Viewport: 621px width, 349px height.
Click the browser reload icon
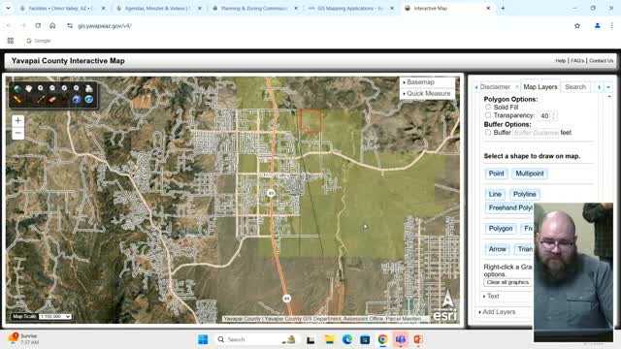pos(38,25)
